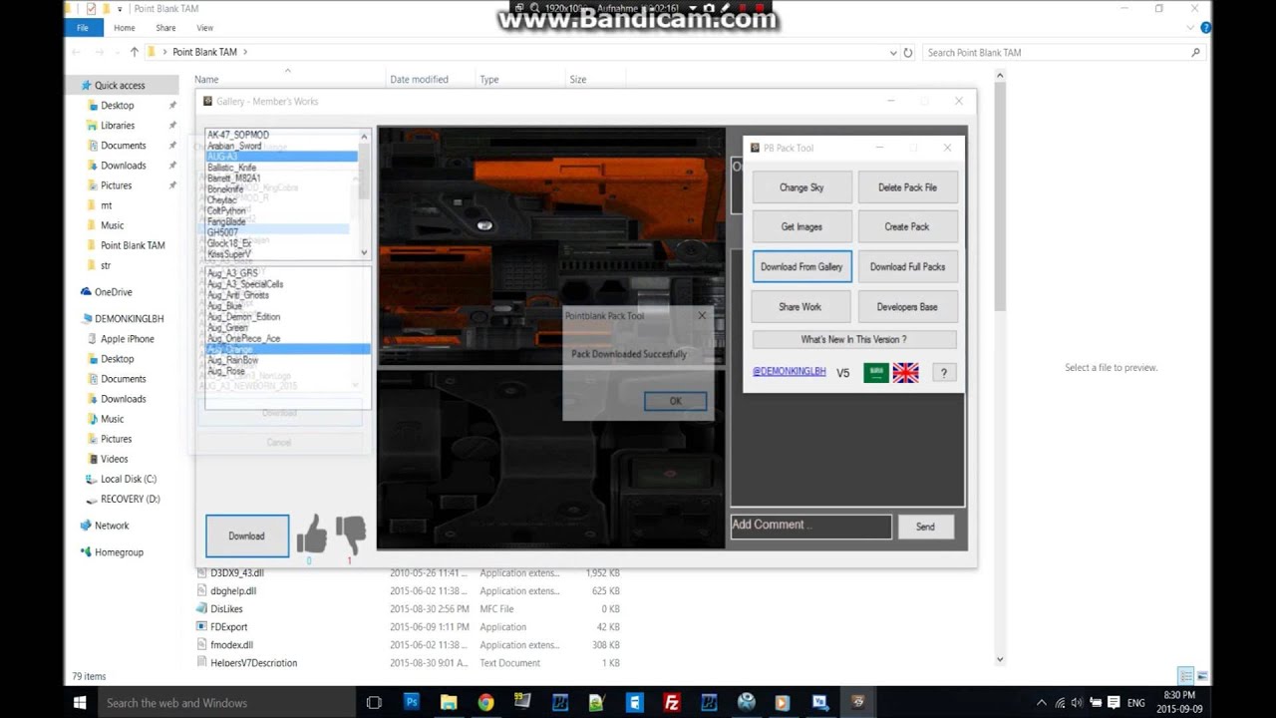Click the Windows Start button
The width and height of the screenshot is (1276, 718).
(x=80, y=702)
